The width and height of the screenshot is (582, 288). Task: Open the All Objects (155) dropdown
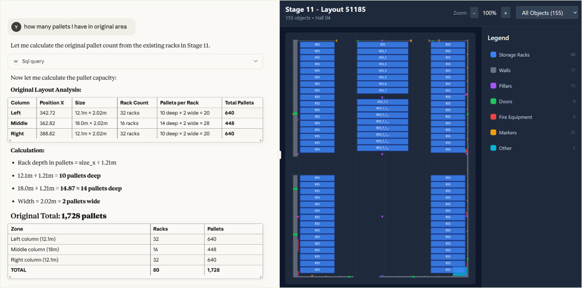(546, 13)
